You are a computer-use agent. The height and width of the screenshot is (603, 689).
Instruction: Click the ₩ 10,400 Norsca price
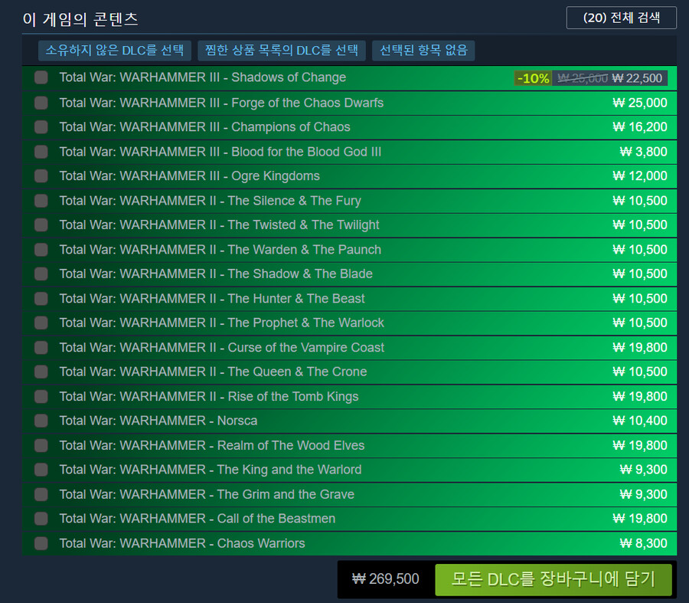(640, 421)
